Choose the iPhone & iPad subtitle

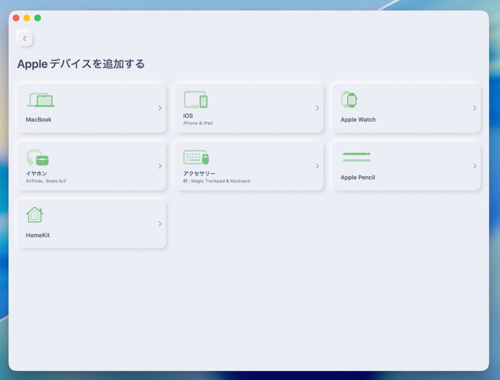[198, 123]
